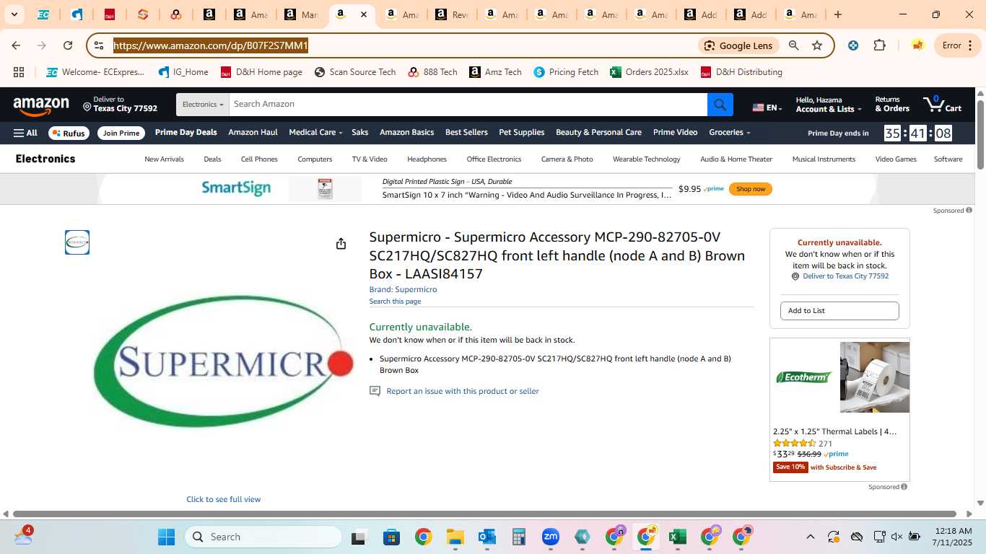Viewport: 986px width, 554px height.
Task: Click Search this page link
Action: coord(395,302)
